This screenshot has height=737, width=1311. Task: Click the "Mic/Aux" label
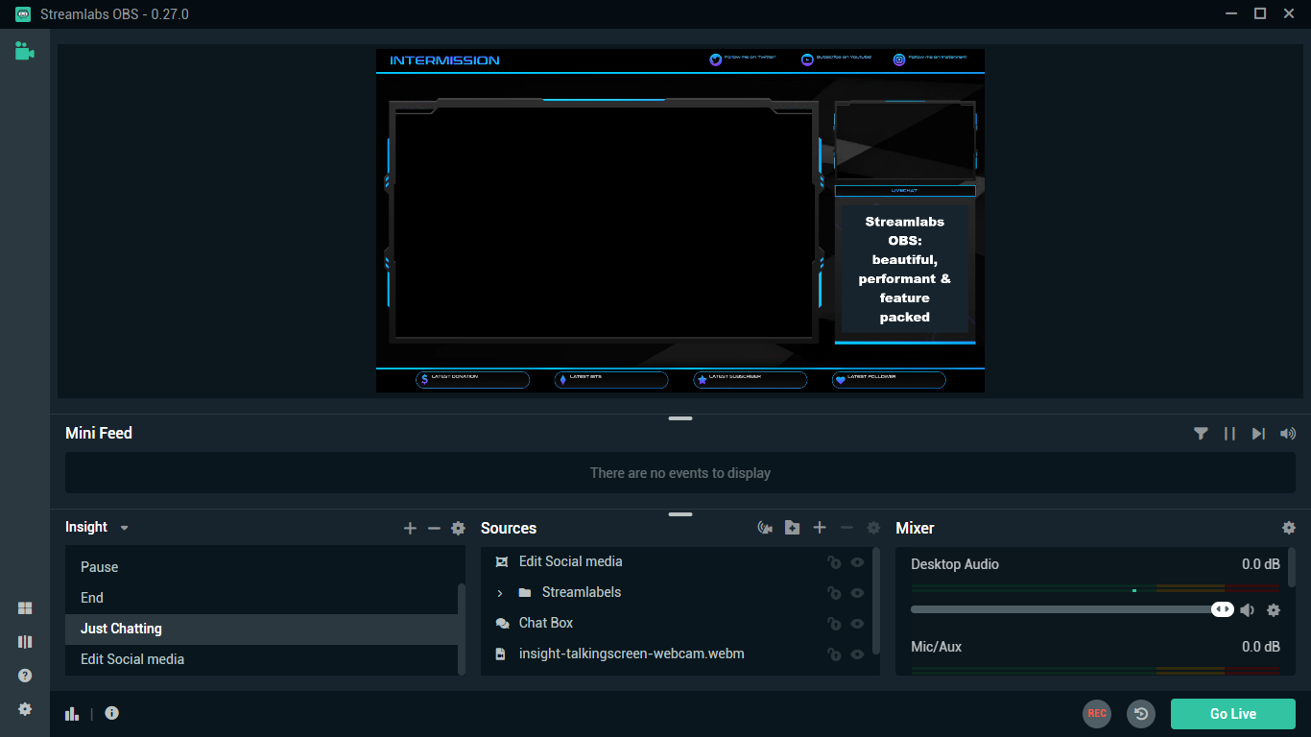937,647
